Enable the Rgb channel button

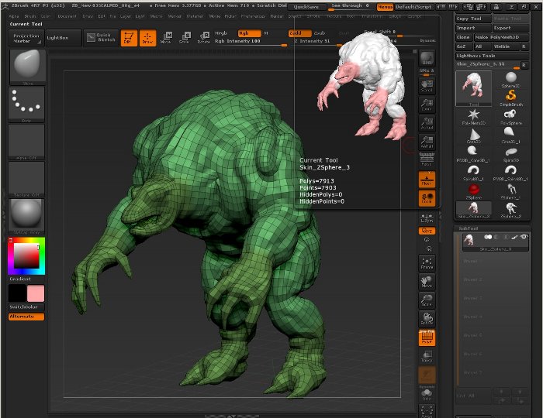[248, 33]
